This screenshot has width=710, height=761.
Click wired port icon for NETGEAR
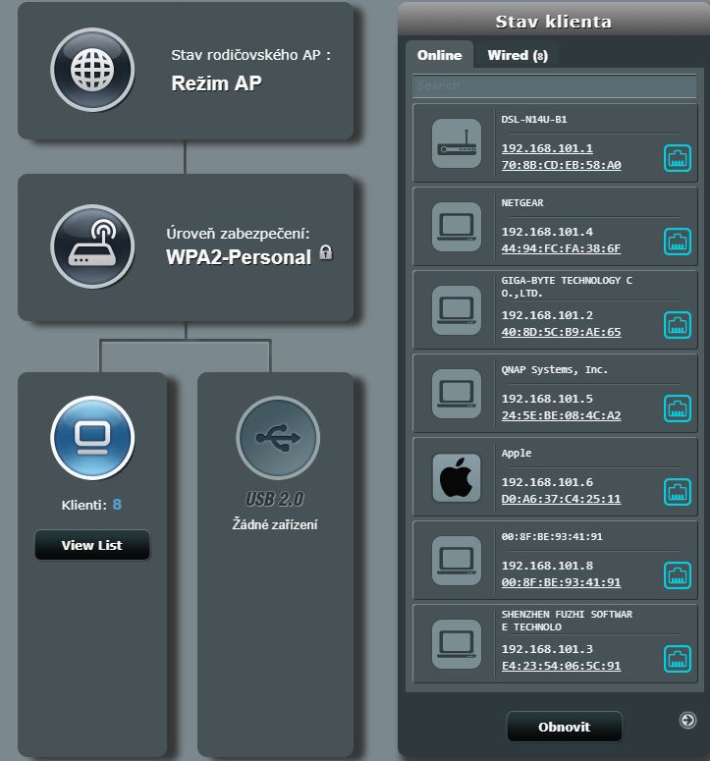point(678,242)
